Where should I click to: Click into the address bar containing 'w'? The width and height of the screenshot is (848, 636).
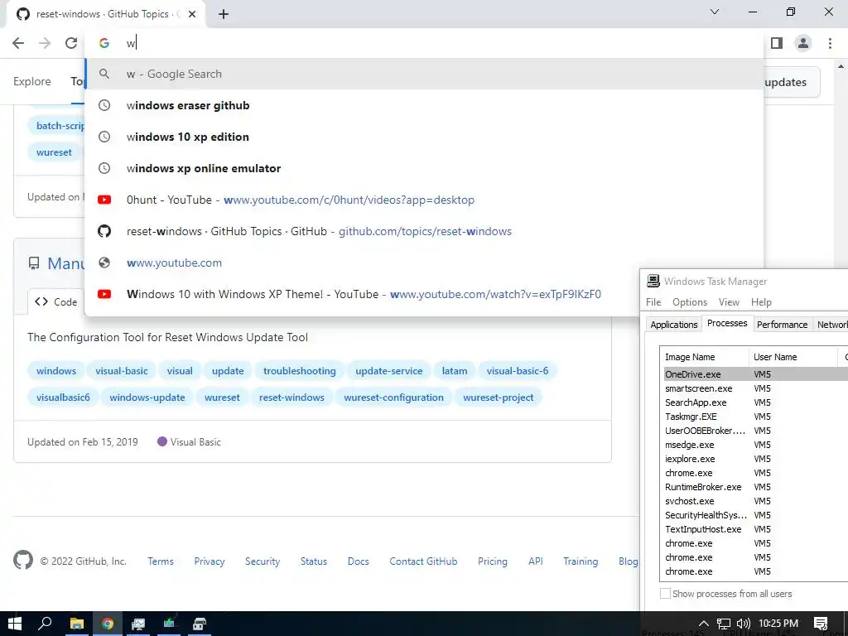tap(425, 43)
